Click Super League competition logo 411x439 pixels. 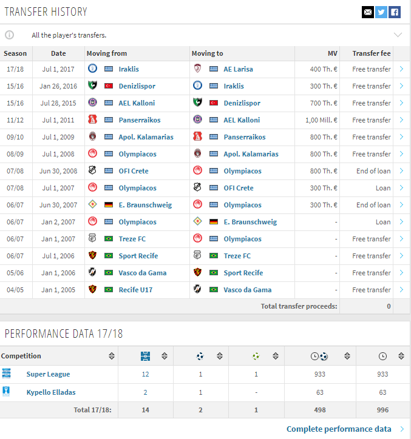[x=6, y=374]
